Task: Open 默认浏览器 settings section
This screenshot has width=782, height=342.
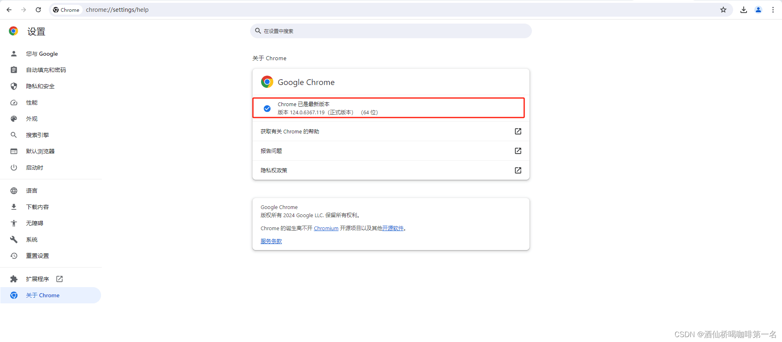Action: [51, 151]
